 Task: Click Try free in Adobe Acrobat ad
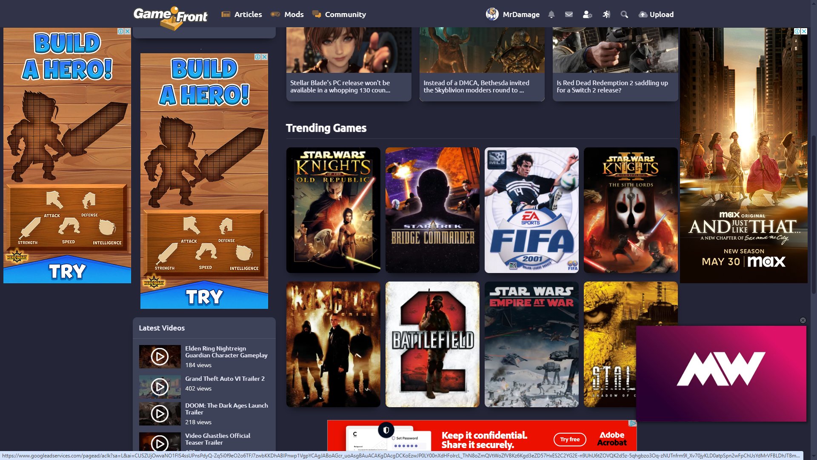pos(570,439)
